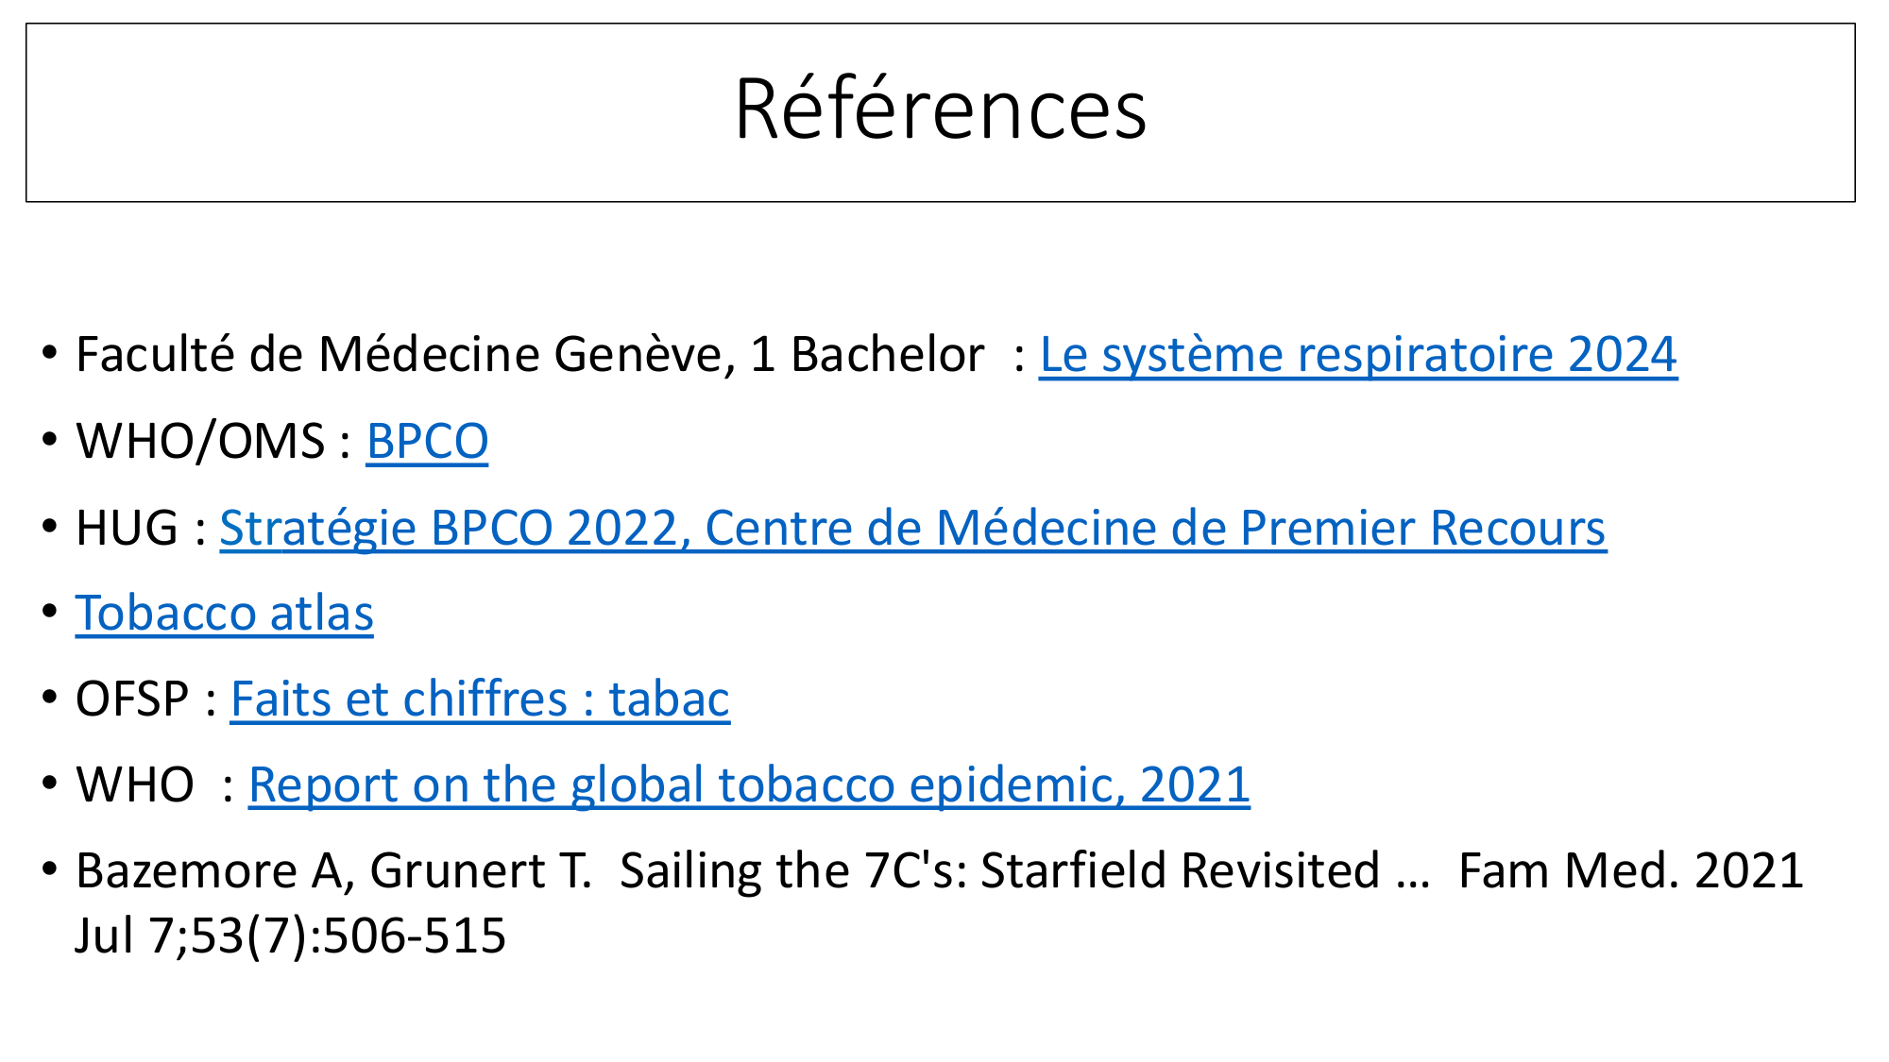Image resolution: width=1889 pixels, height=1062 pixels.
Task: Click the WHO label before the Report link
Action: pyautogui.click(x=135, y=786)
